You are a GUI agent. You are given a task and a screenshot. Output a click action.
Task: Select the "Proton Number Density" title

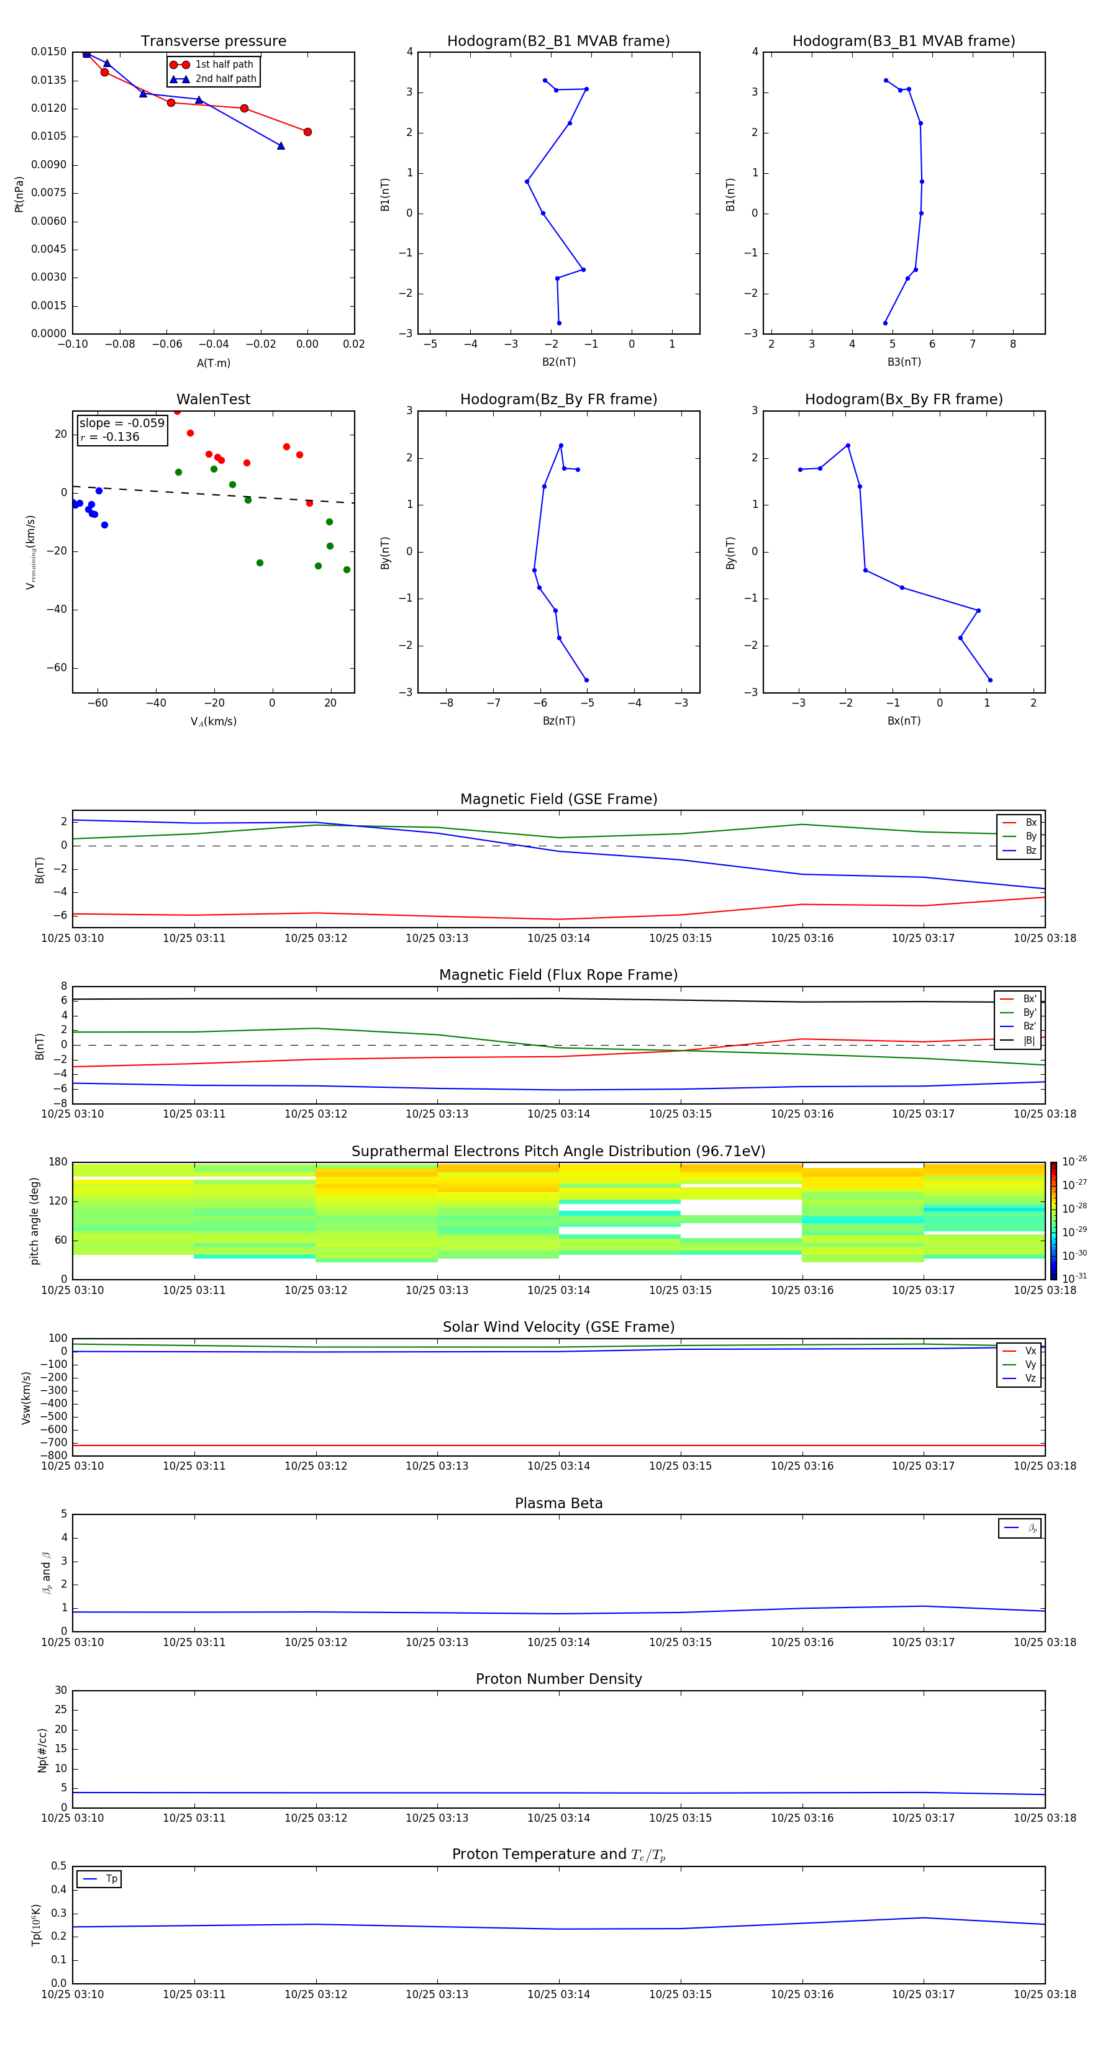point(558,1678)
